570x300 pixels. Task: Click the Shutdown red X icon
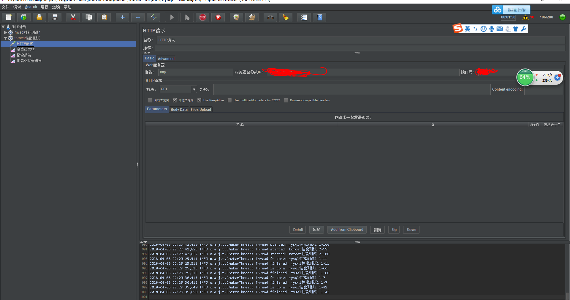[x=218, y=17]
